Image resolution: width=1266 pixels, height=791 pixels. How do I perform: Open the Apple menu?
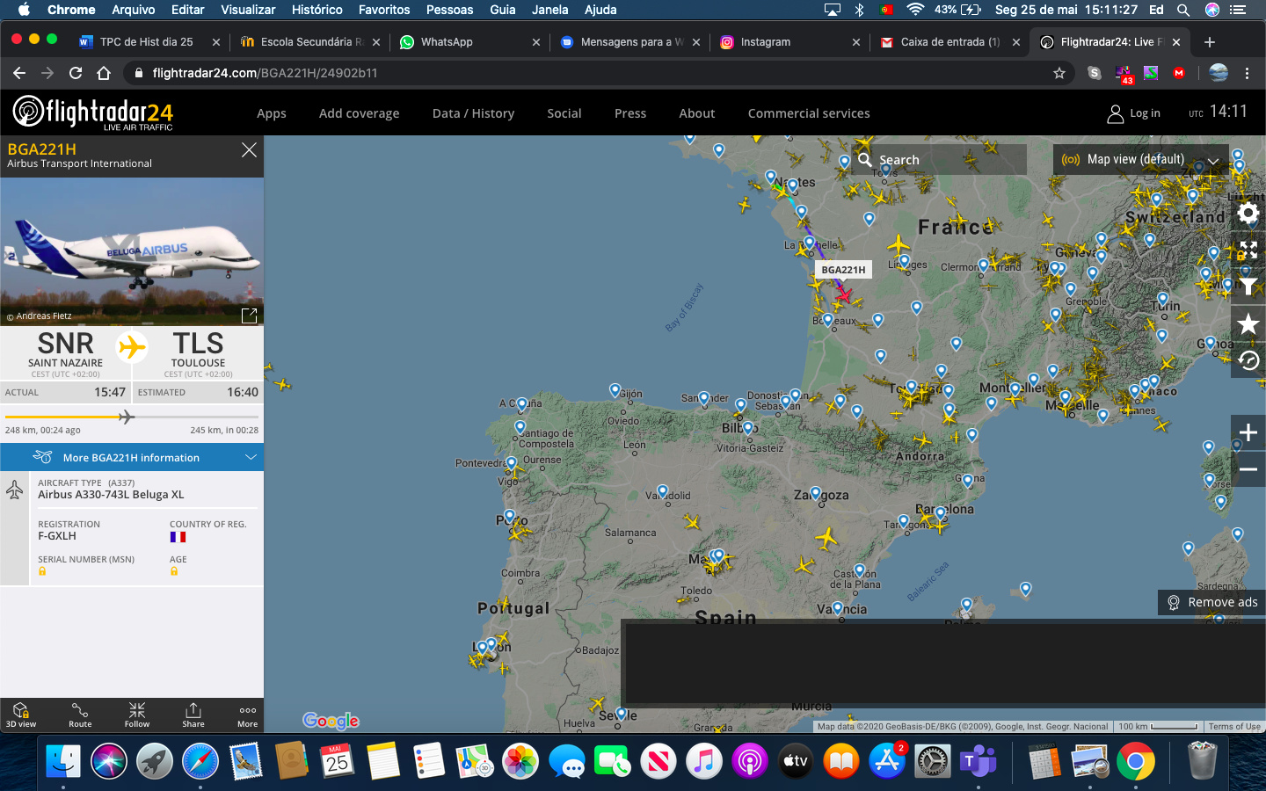coord(24,10)
